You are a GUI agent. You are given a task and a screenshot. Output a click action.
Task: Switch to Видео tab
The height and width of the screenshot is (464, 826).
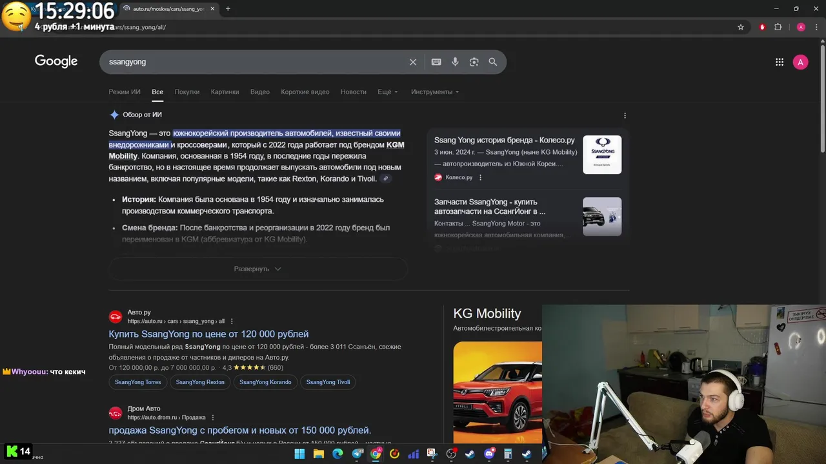[x=260, y=92]
